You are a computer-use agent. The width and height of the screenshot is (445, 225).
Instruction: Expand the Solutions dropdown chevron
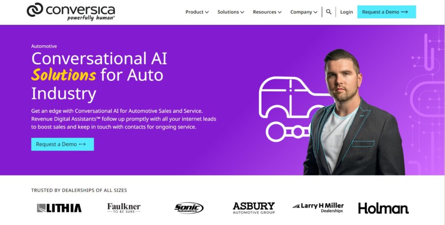tap(242, 12)
